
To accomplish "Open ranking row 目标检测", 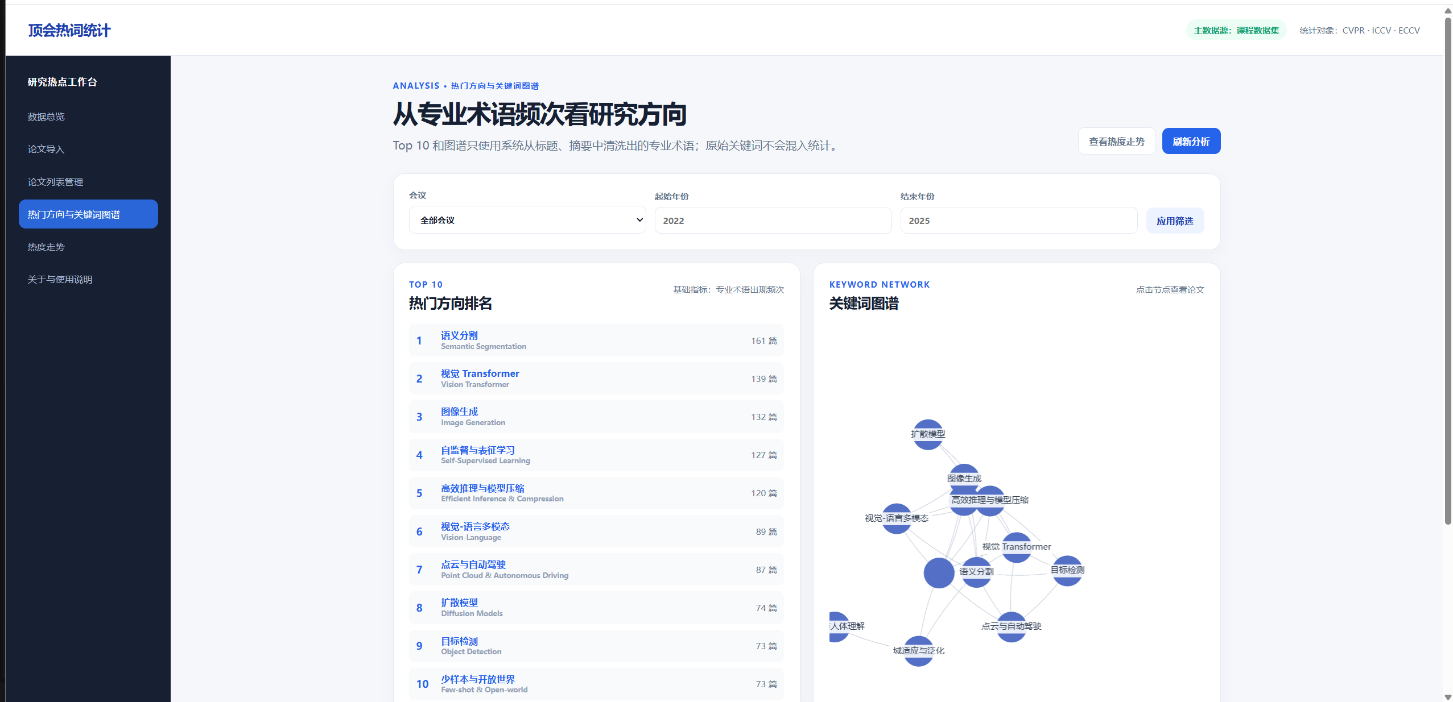I will pos(596,646).
